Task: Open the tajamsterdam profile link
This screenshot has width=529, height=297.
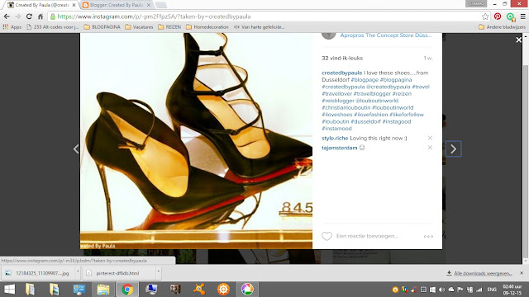Action: click(340, 148)
